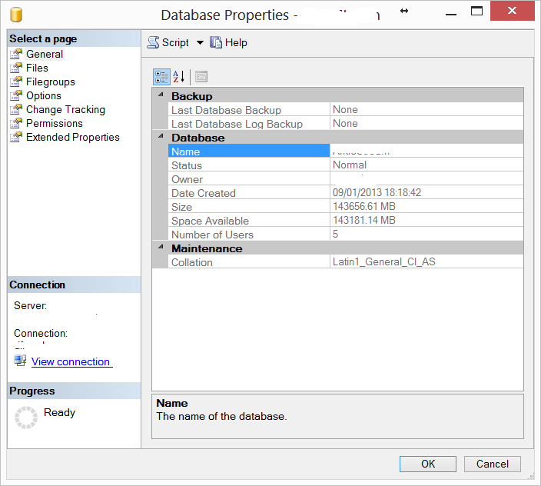The width and height of the screenshot is (541, 486).
Task: Click the Latin1_General_CI_AS value
Action: [383, 261]
